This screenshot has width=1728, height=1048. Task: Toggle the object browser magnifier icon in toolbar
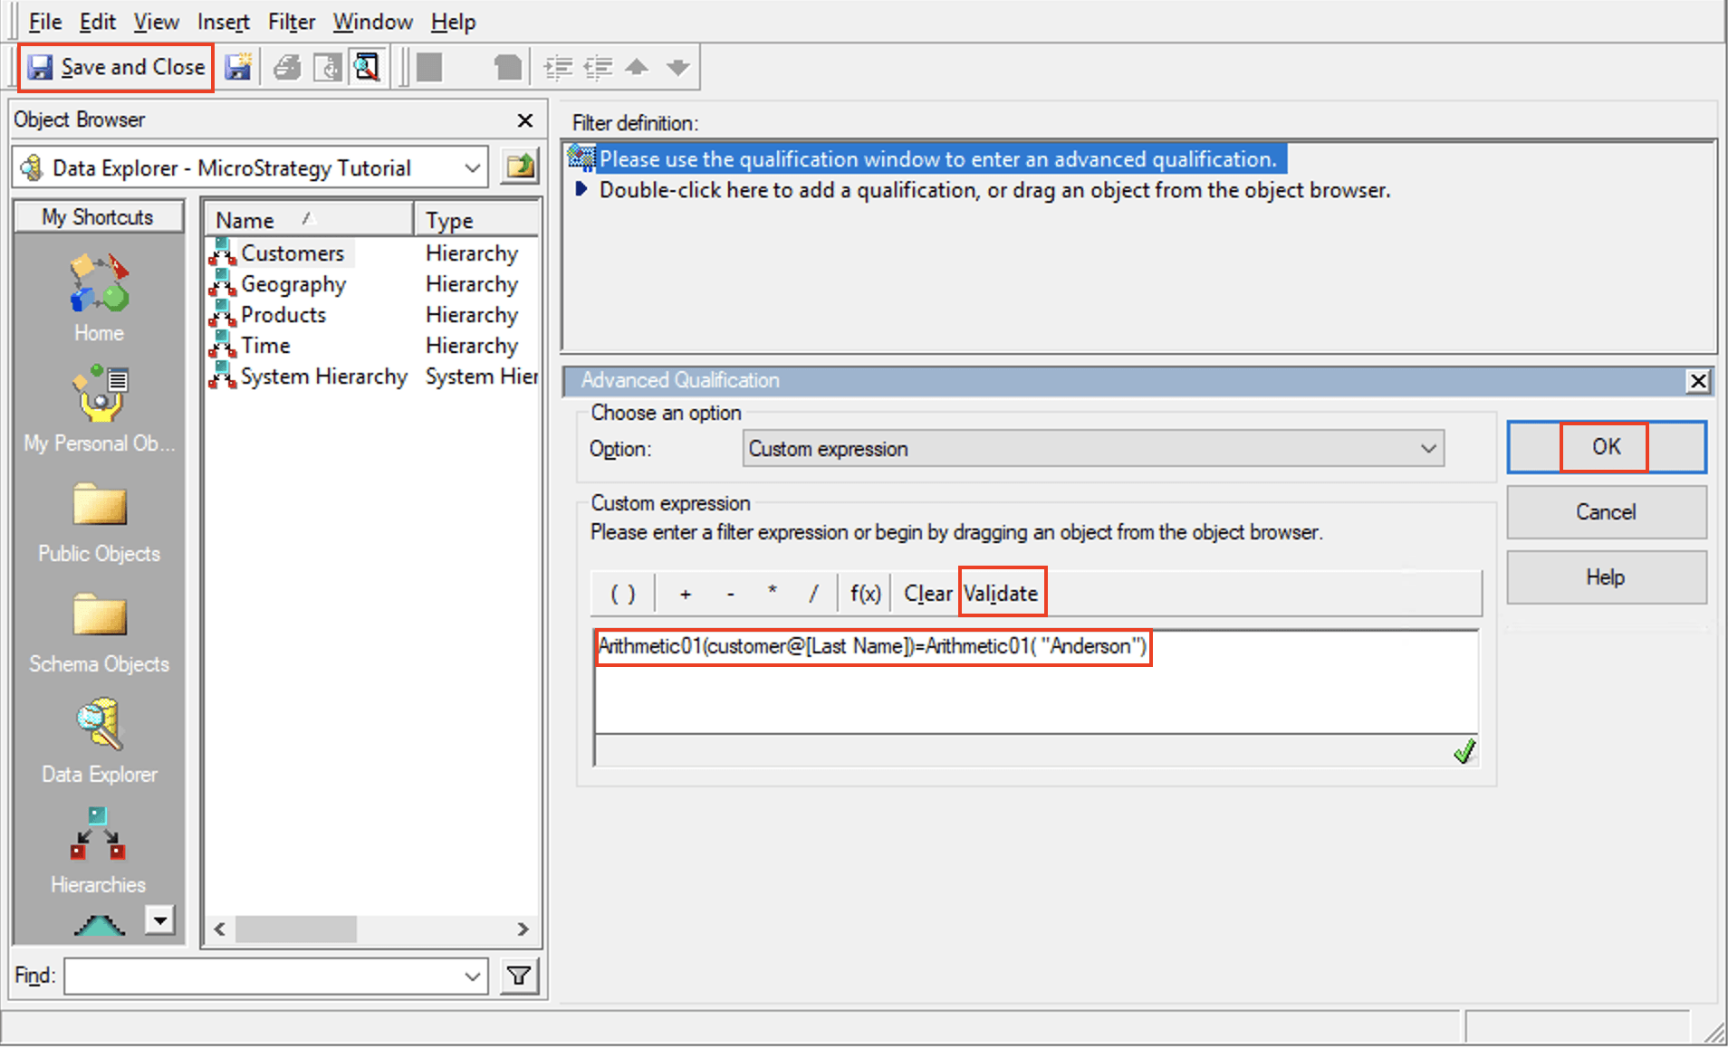click(x=367, y=68)
